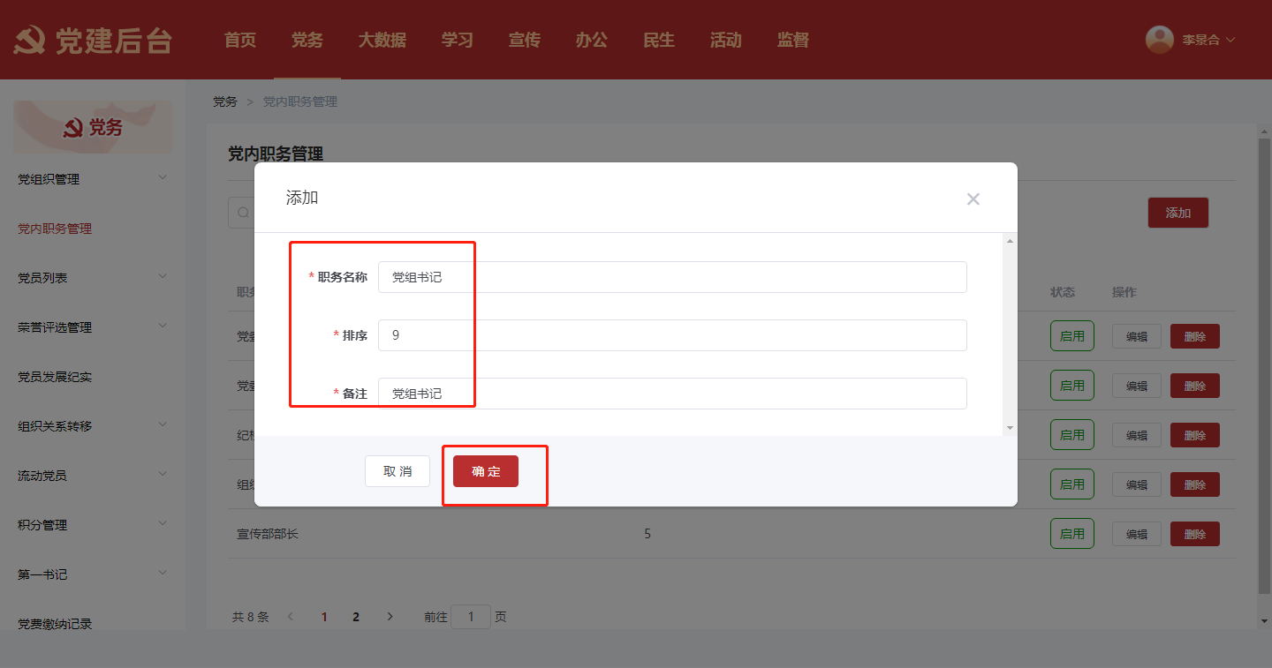The image size is (1272, 668).
Task: Switch to the 监督 top menu
Action: (792, 40)
